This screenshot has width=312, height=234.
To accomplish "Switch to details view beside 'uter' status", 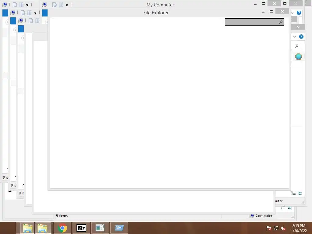I will [x=293, y=193].
